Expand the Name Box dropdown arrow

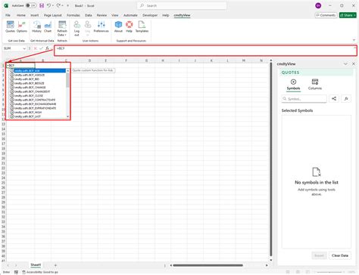click(24, 48)
